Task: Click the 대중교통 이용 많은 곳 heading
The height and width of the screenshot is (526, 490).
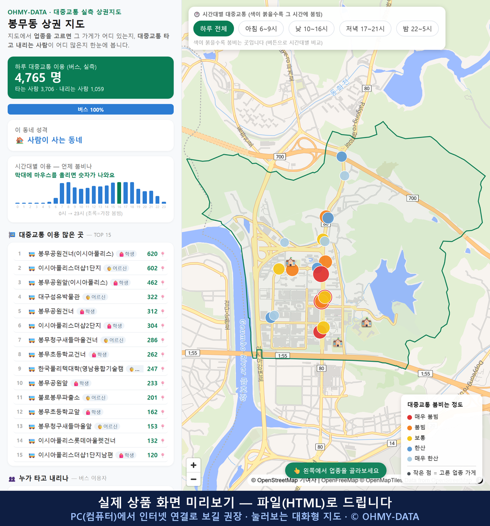Action: pos(51,235)
